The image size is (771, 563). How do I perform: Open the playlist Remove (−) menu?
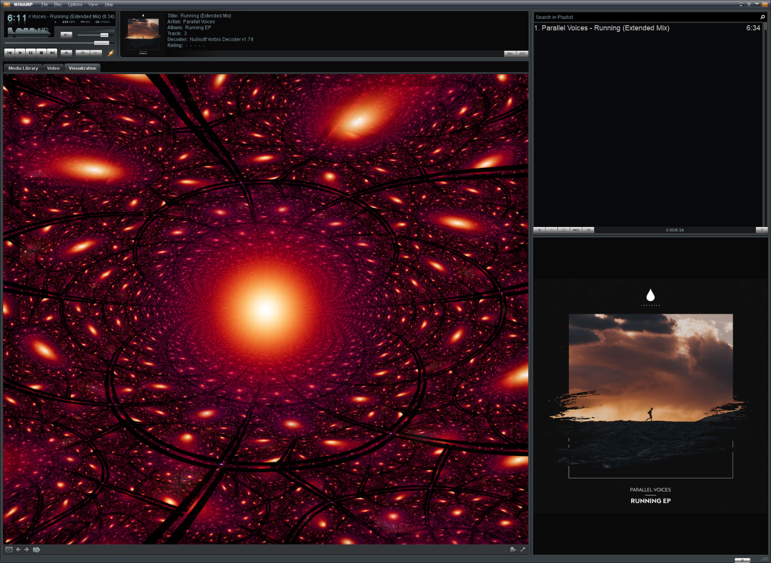click(551, 230)
